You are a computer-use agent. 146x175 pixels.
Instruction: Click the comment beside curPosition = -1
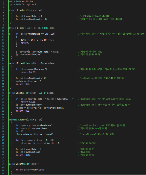click(100, 19)
